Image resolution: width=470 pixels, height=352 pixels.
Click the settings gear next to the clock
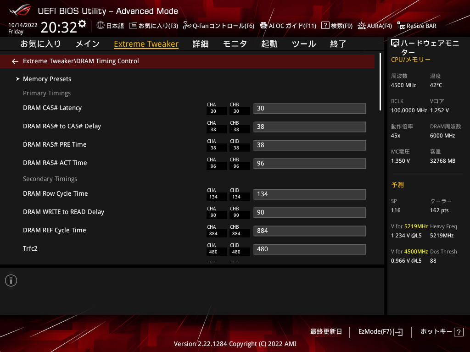pyautogui.click(x=82, y=24)
